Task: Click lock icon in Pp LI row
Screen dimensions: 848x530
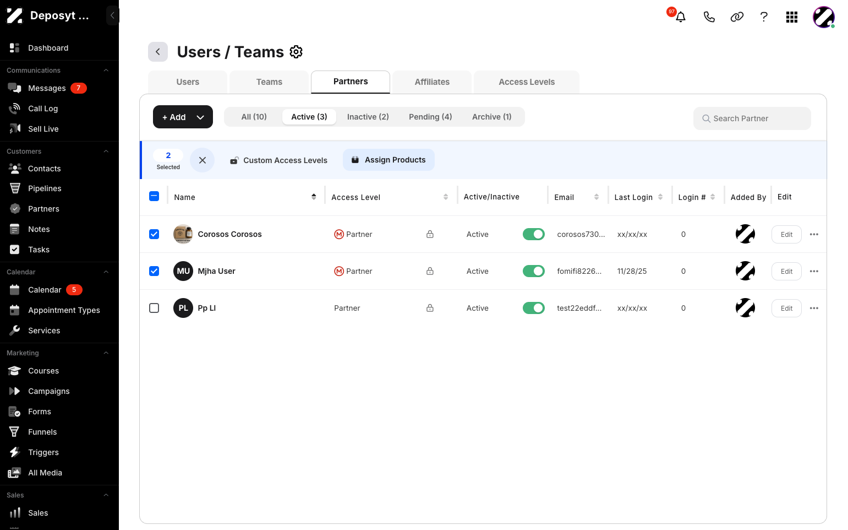Action: [x=430, y=308]
